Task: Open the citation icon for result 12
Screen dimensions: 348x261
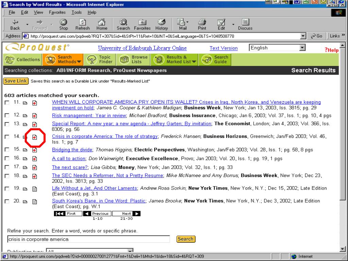Action: coord(25,116)
